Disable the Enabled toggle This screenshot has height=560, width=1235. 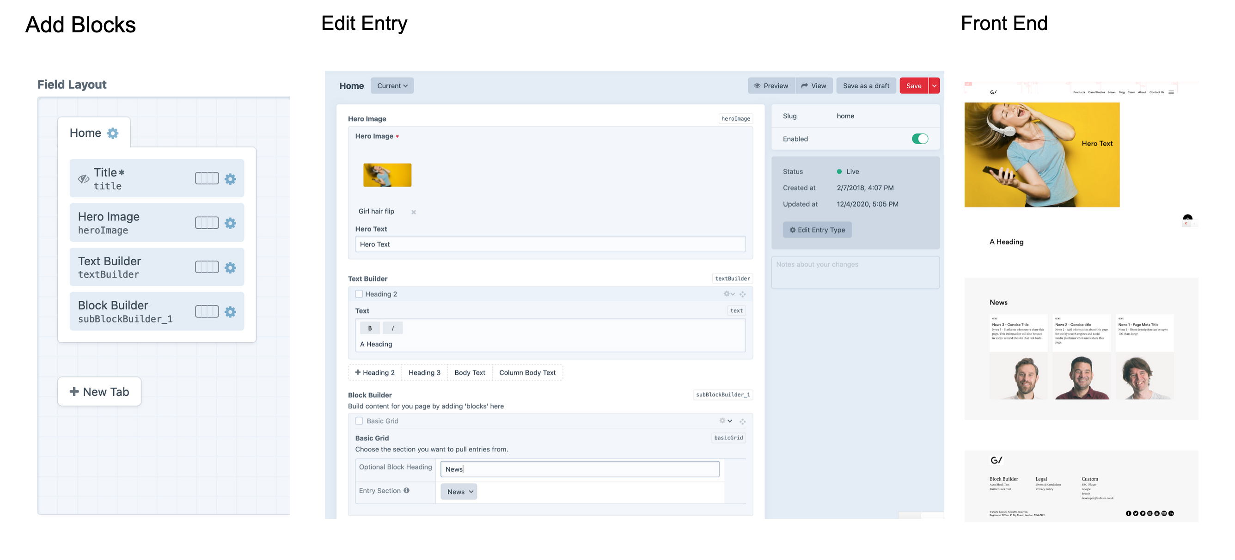click(921, 139)
